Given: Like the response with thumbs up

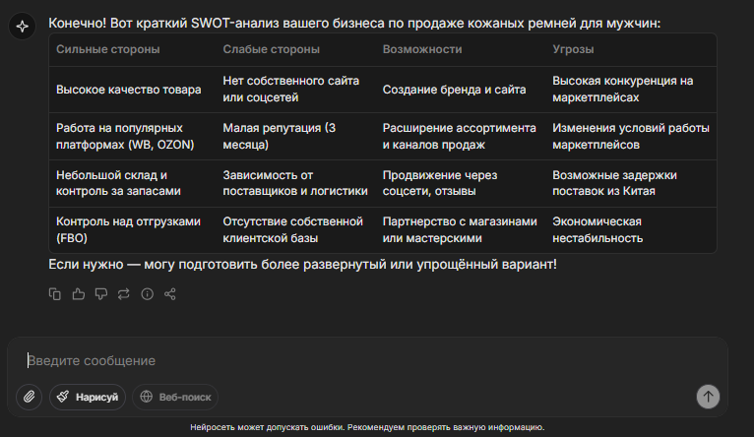Looking at the screenshot, I should [x=78, y=293].
